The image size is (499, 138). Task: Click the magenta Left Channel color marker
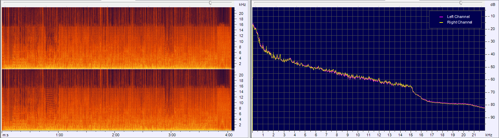click(x=441, y=17)
